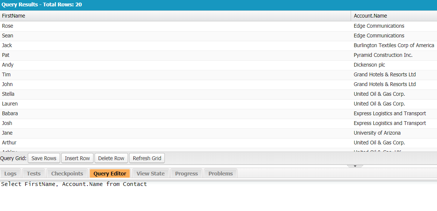
Task: Select the Lauren first name cell
Action: pos(176,104)
